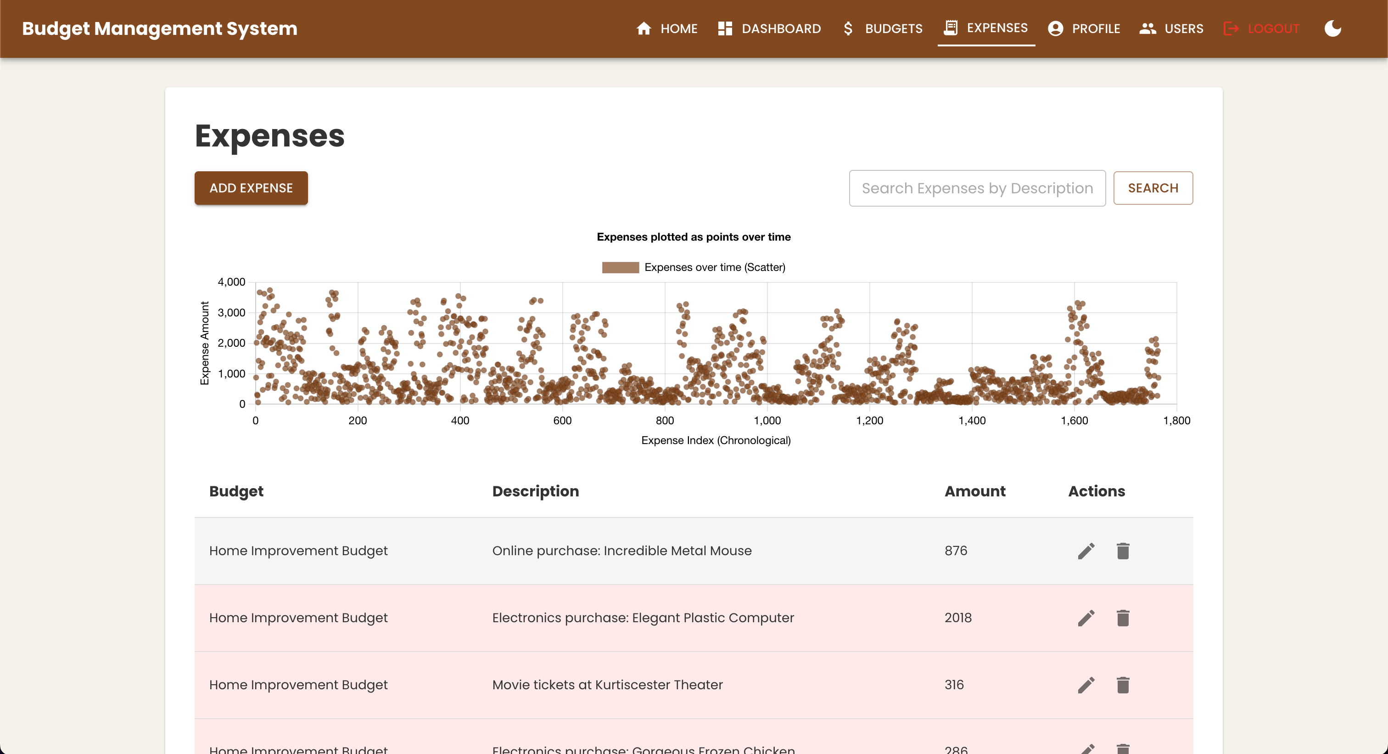1388x754 pixels.
Task: Select 'Movie tickets at Kurtiscester Theater' text
Action: tap(607, 685)
